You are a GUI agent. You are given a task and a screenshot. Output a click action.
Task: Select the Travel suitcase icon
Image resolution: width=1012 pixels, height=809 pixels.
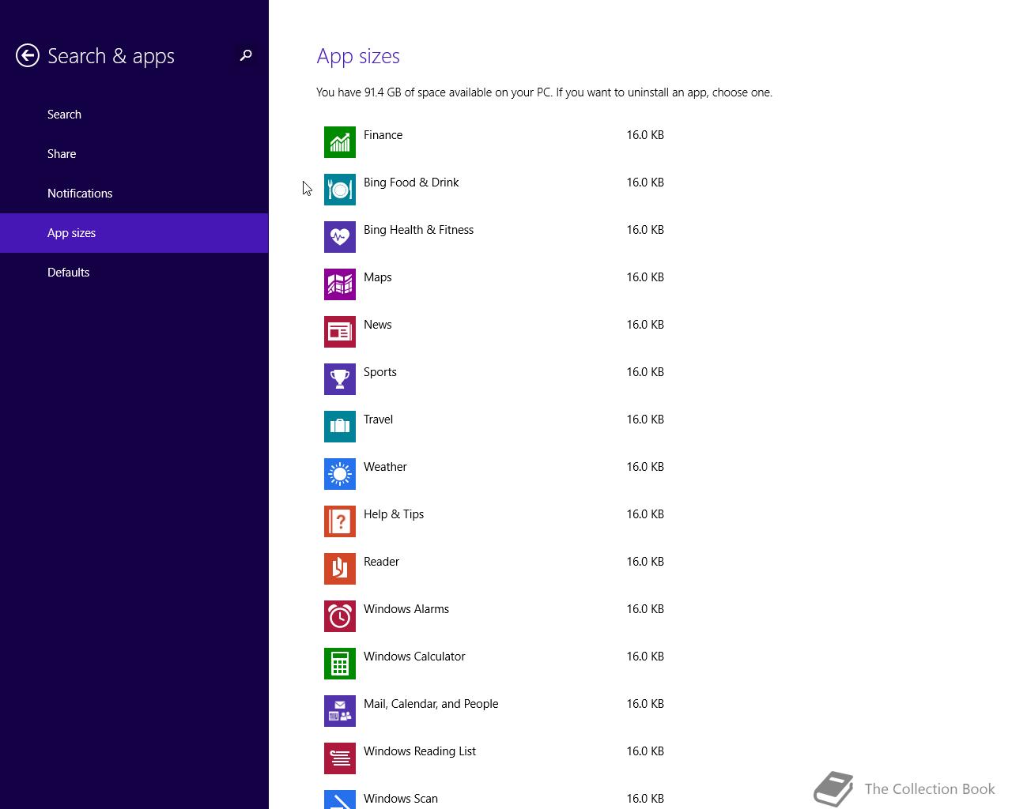click(x=340, y=427)
